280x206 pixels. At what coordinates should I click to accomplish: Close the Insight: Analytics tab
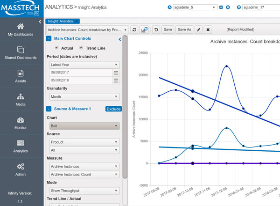point(77,21)
